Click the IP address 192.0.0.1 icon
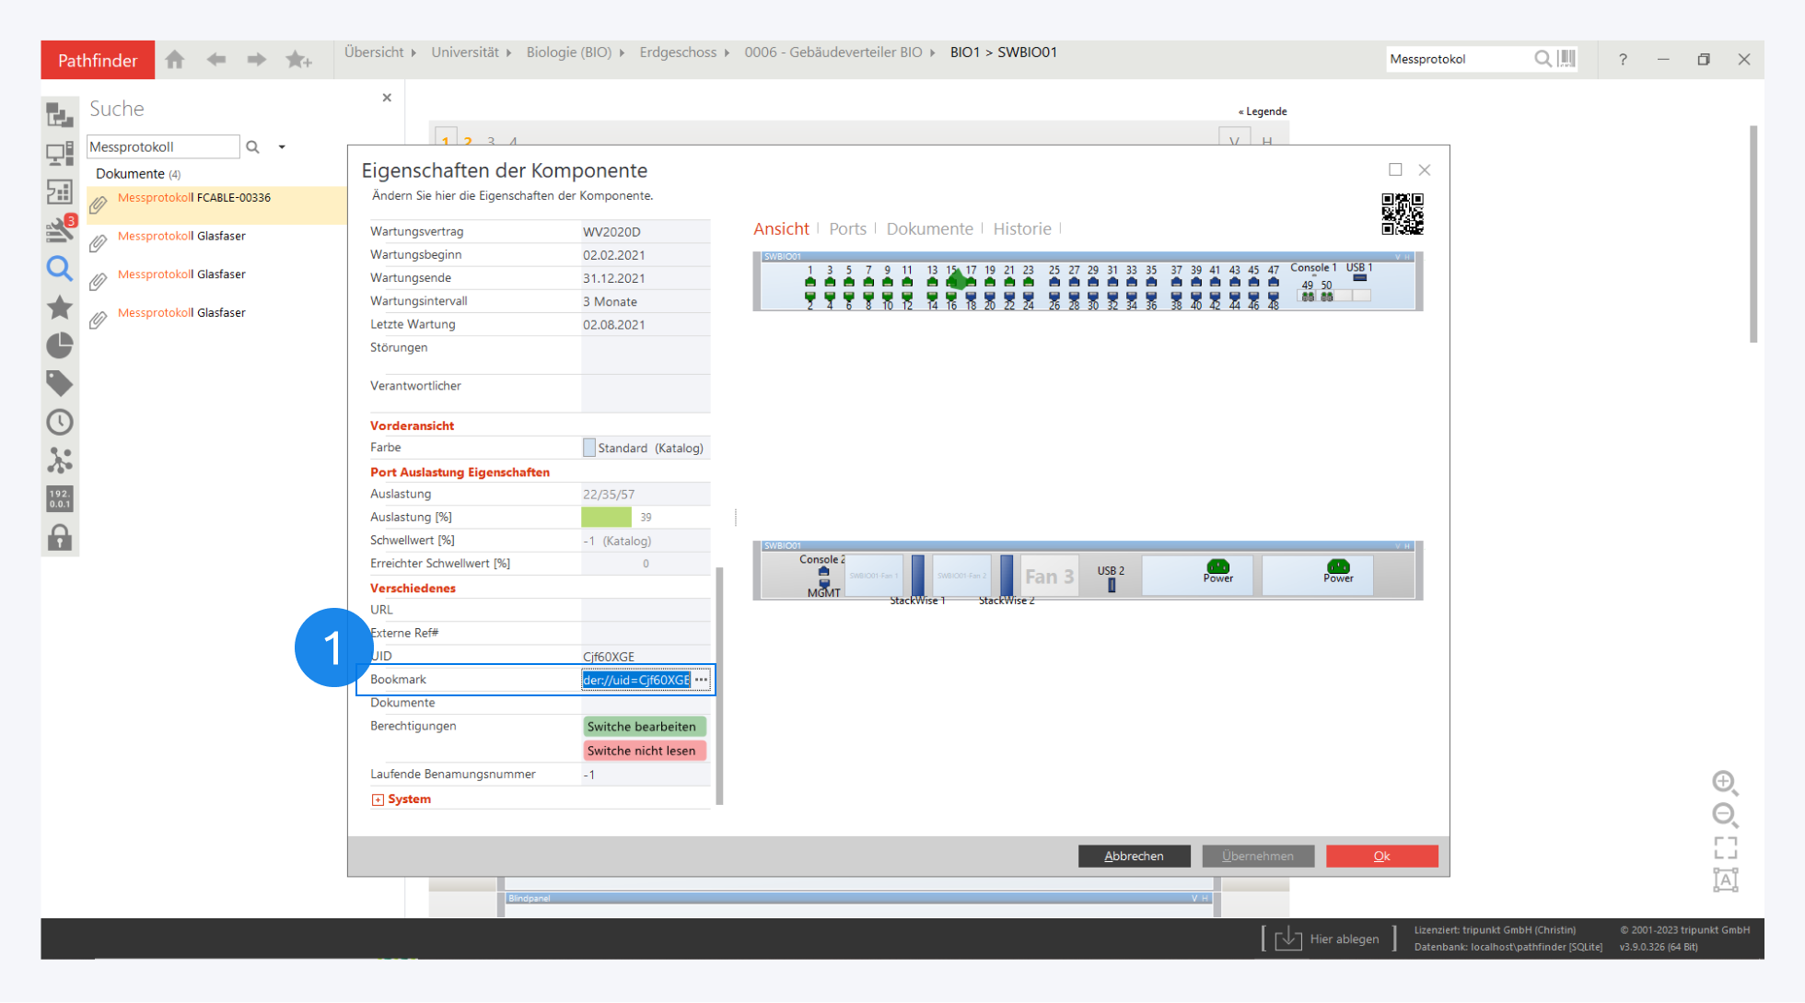 pyautogui.click(x=60, y=498)
